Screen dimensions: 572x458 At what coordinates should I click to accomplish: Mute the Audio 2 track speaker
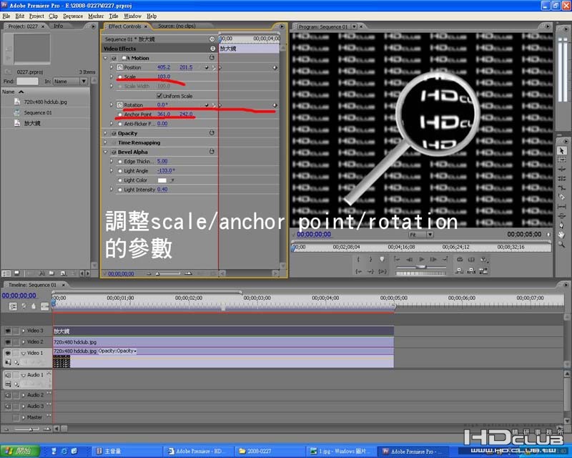coord(8,395)
